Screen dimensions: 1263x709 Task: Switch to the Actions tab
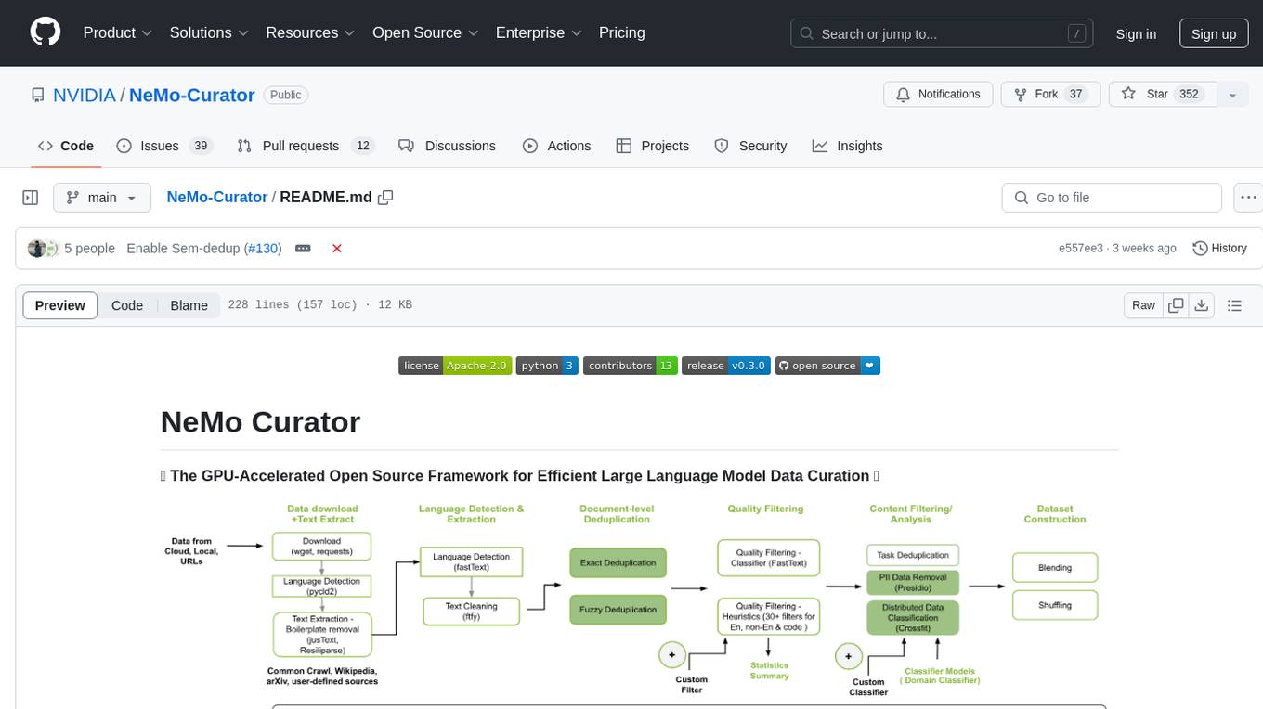(x=556, y=146)
